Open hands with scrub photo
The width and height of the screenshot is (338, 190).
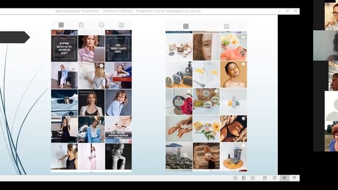[x=179, y=129]
